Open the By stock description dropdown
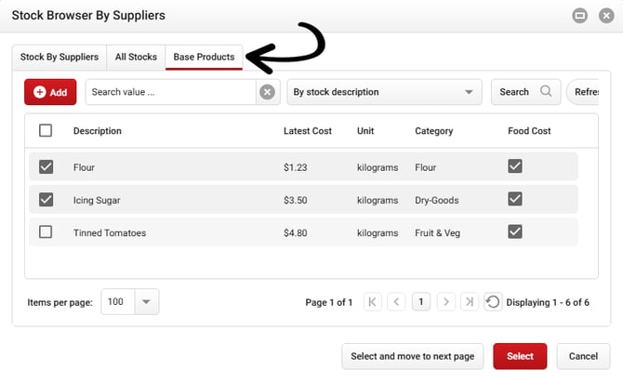The image size is (623, 382). click(x=384, y=92)
